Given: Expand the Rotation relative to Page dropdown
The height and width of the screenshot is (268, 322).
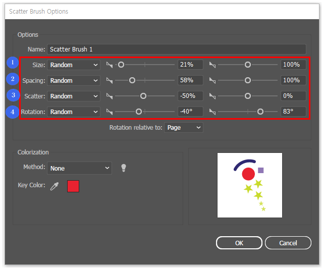Looking at the screenshot, I should pos(184,128).
